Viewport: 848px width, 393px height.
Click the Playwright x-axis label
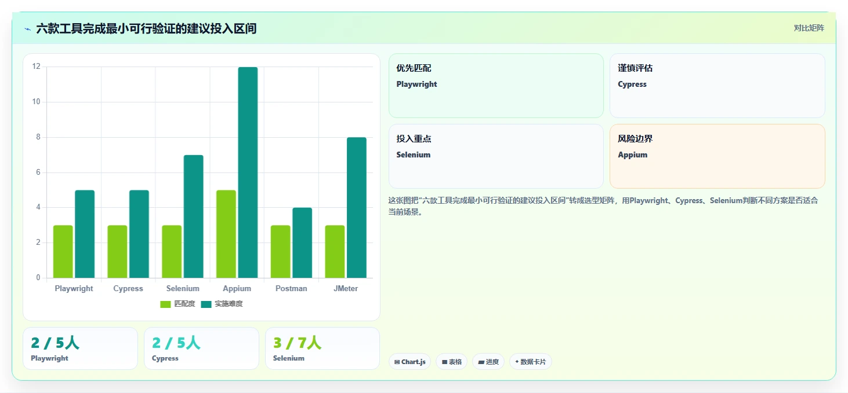click(74, 288)
